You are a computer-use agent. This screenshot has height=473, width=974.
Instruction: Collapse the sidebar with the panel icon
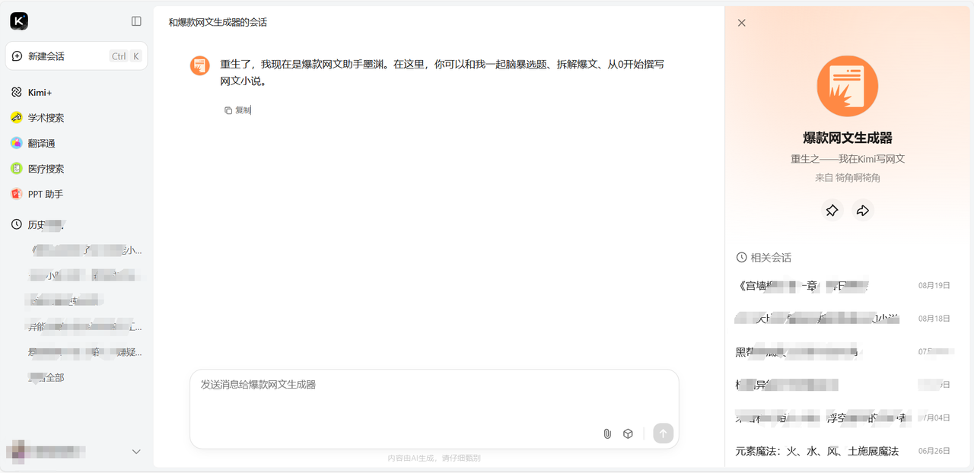pos(136,21)
